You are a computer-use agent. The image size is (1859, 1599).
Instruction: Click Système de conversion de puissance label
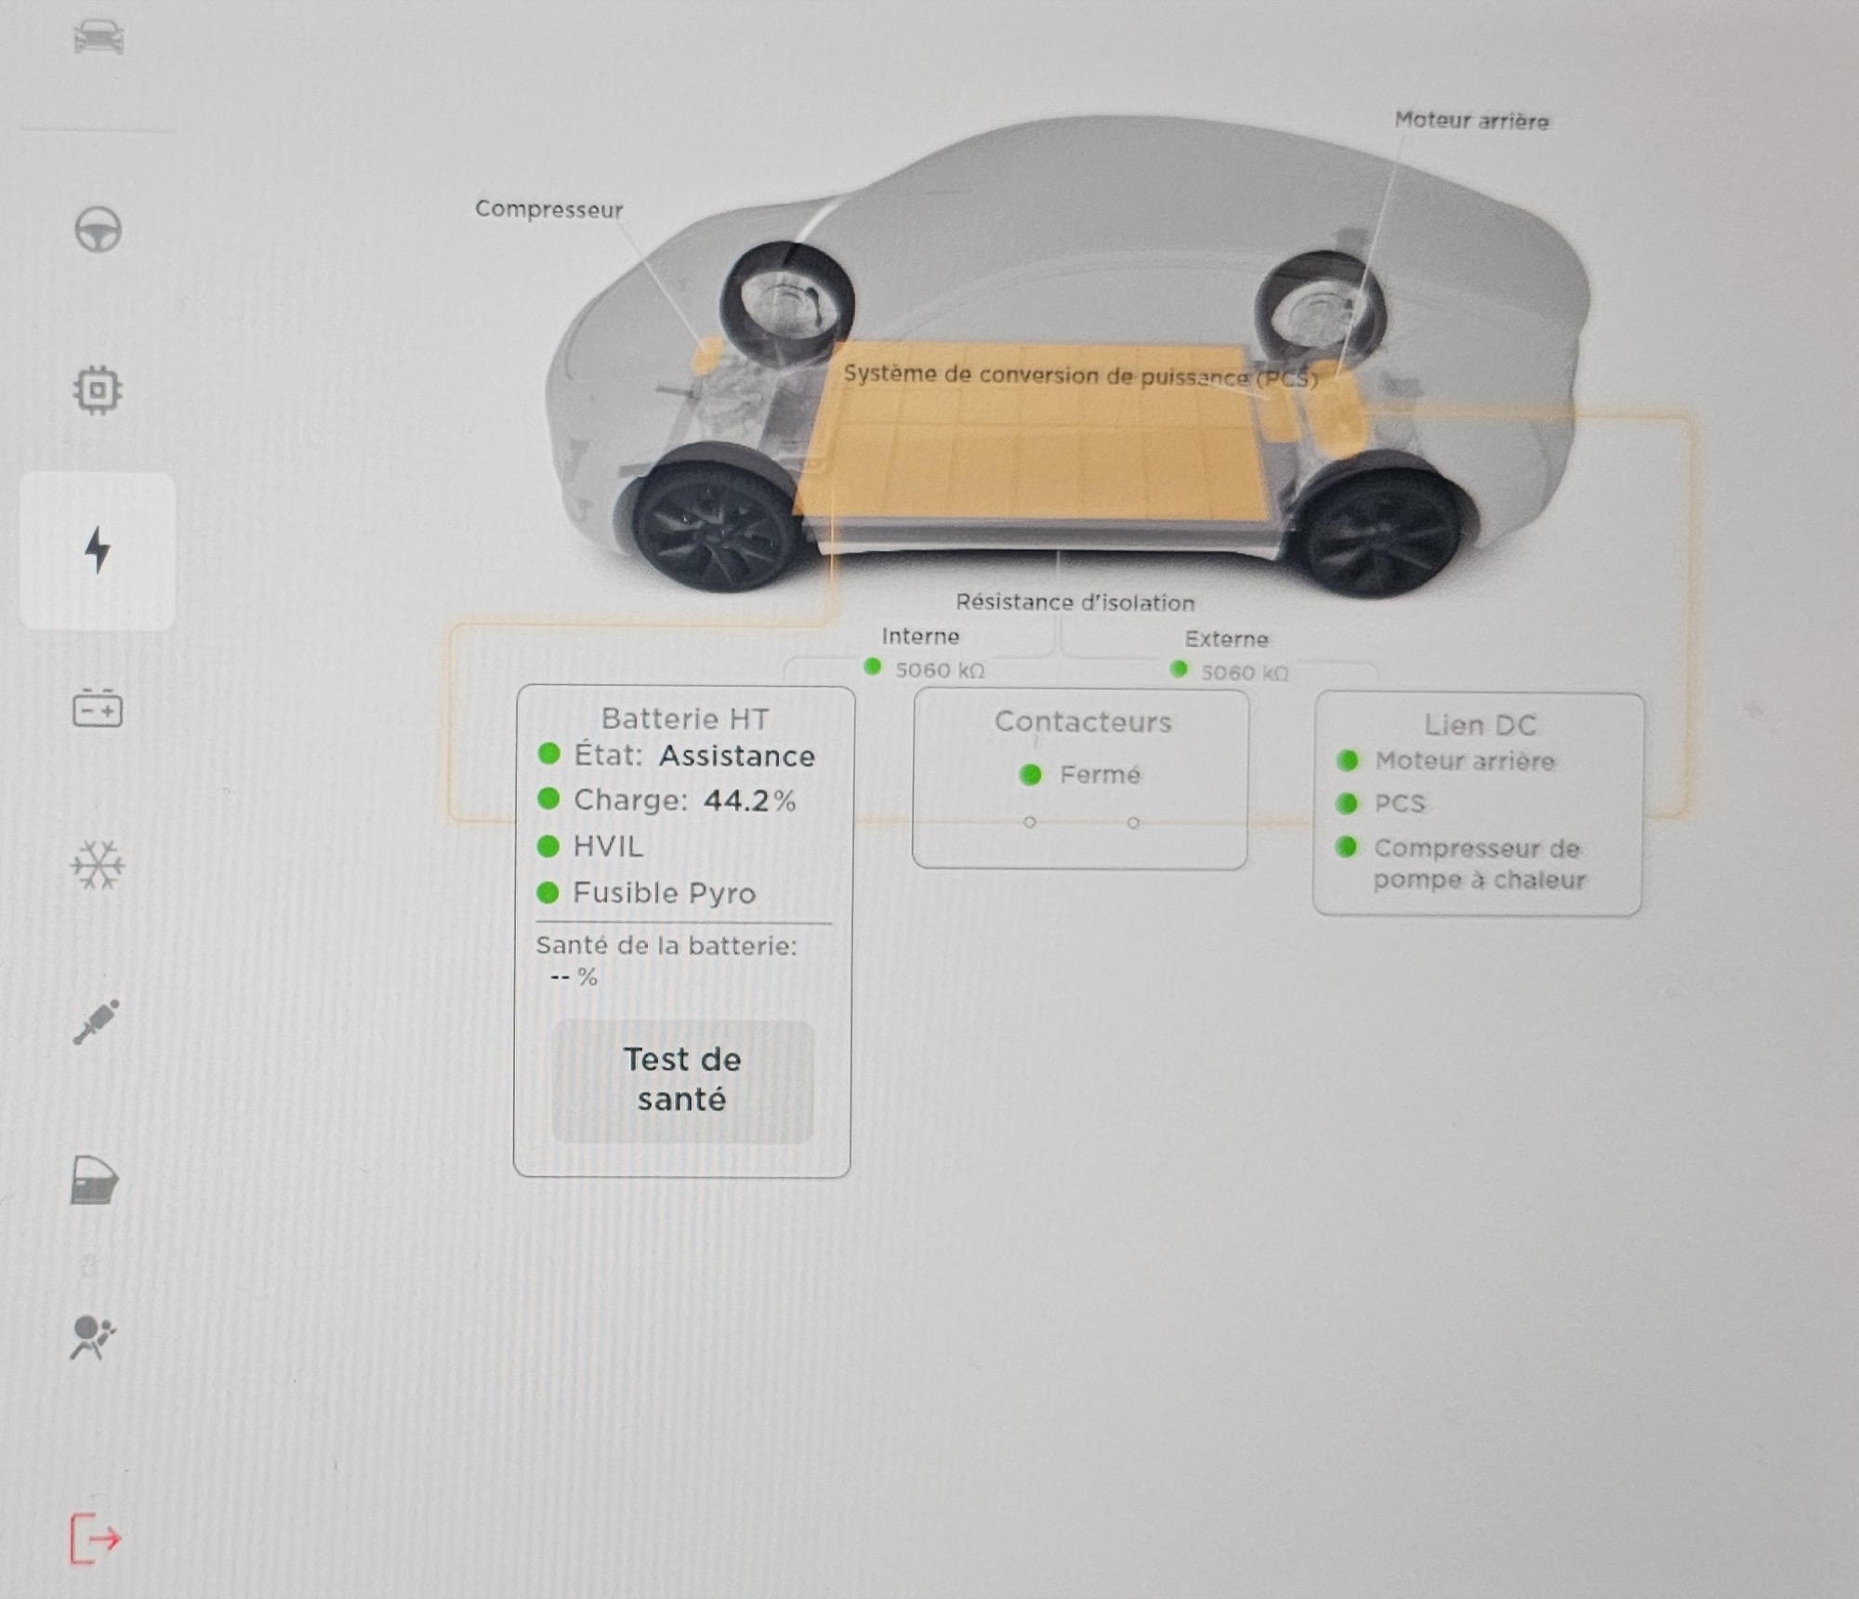(1080, 376)
